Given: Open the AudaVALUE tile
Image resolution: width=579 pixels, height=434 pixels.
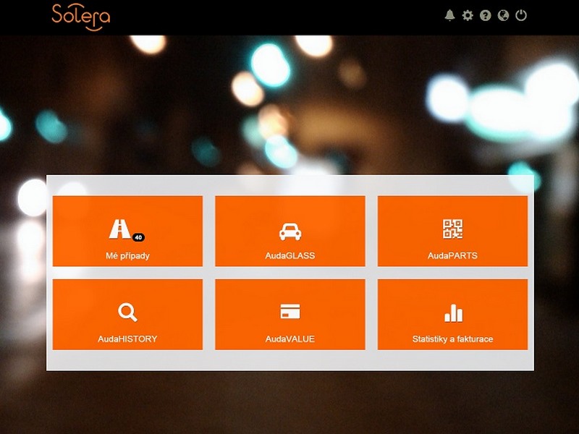Looking at the screenshot, I should pos(290,315).
